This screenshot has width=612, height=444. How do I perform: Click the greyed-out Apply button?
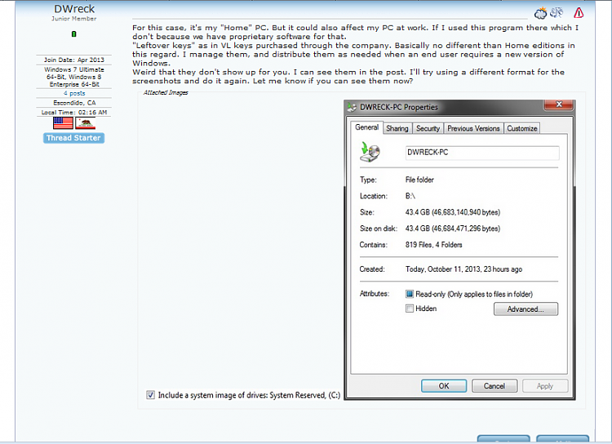pos(545,386)
